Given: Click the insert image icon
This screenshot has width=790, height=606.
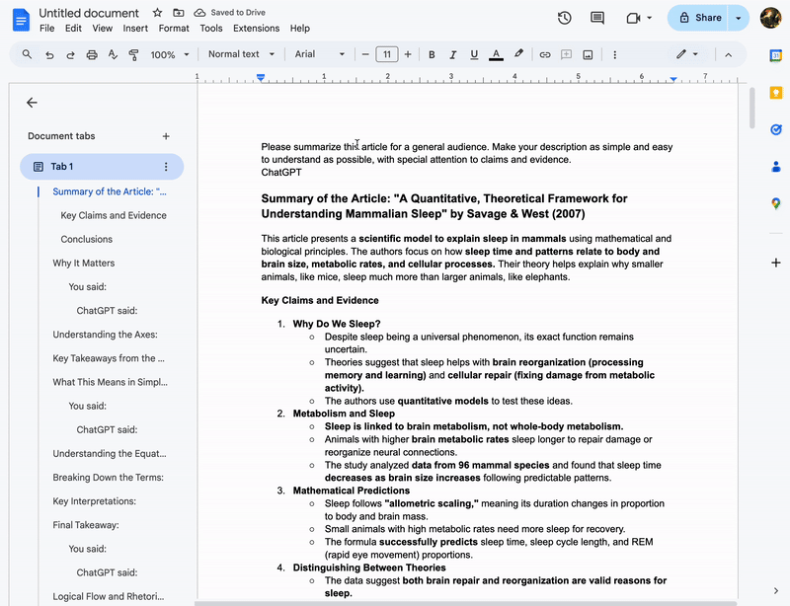Looking at the screenshot, I should (589, 55).
